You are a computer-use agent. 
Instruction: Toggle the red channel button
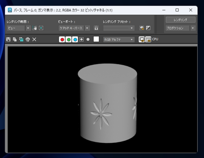tap(62, 39)
